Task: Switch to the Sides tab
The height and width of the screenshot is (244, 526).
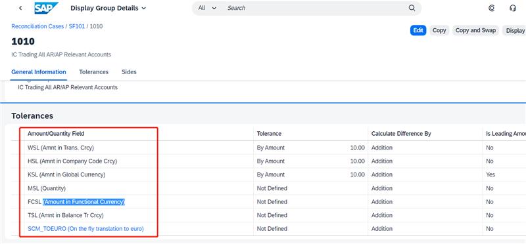Action: coord(129,72)
